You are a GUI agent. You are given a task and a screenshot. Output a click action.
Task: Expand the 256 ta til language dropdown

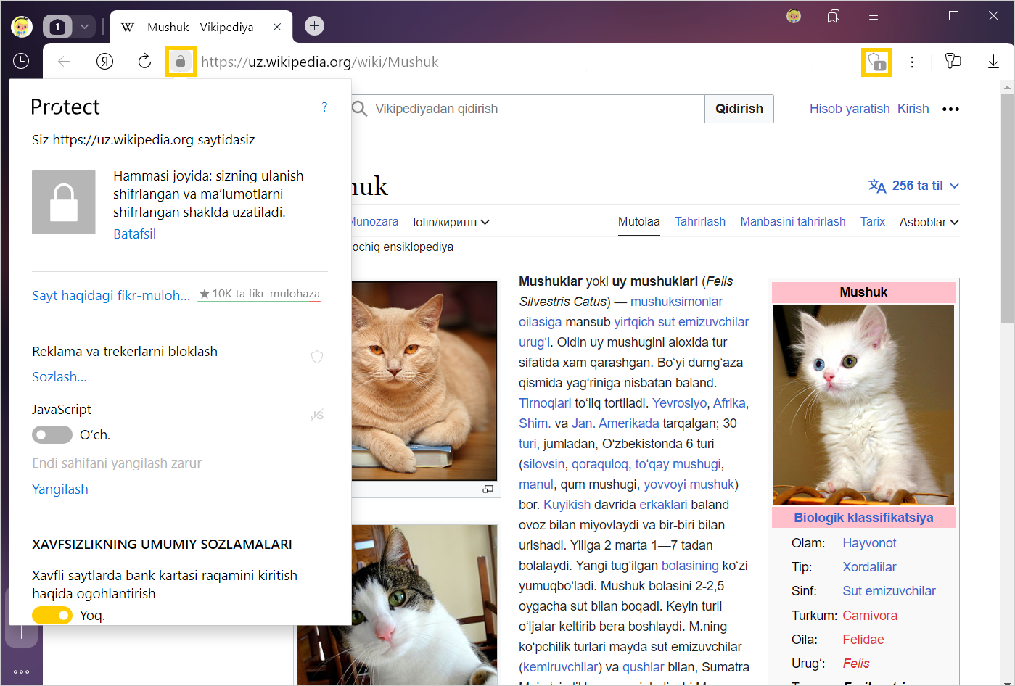914,186
